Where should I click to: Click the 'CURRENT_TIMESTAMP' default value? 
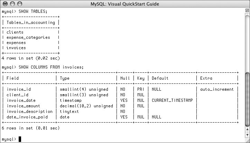click(x=172, y=100)
